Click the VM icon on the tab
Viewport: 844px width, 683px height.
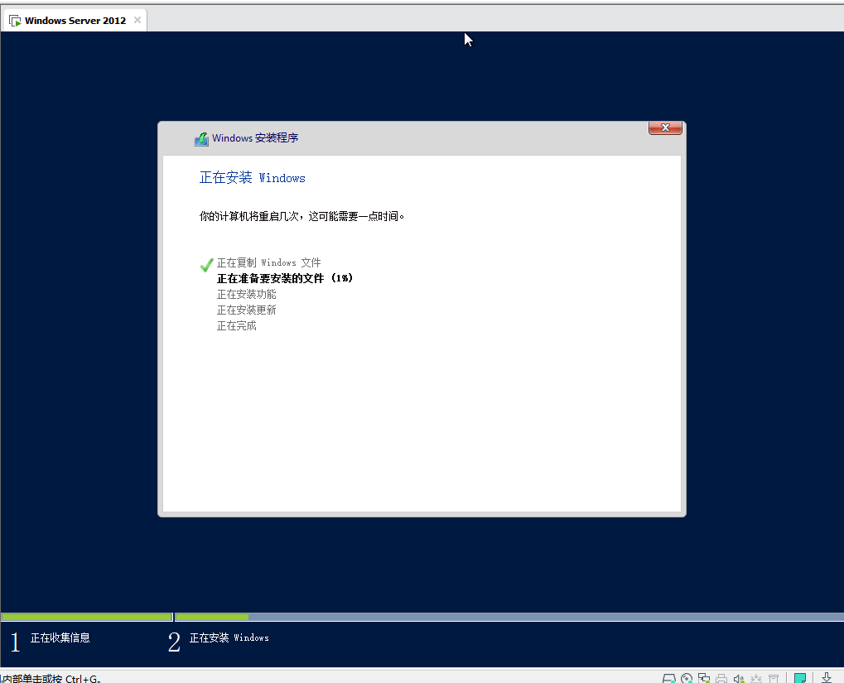15,21
